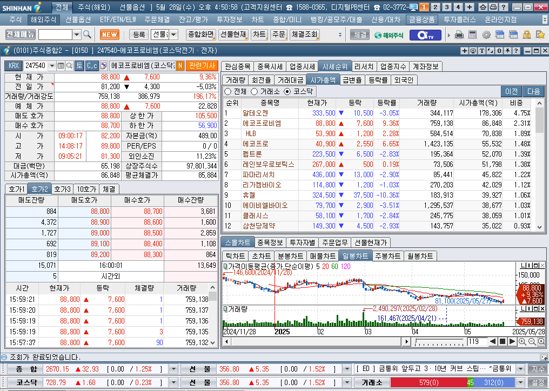Click the first blue window arrangement icon
Screen dimensions: 549x391
pos(500,35)
